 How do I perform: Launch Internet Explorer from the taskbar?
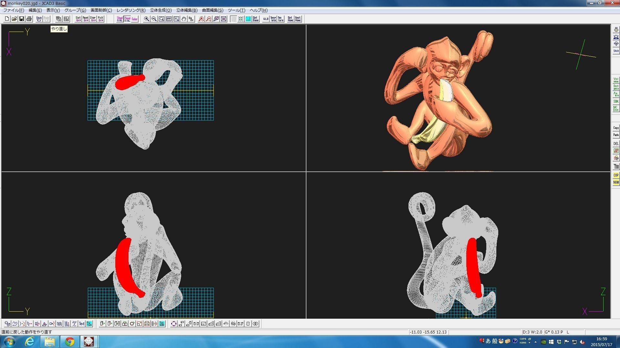coord(30,342)
